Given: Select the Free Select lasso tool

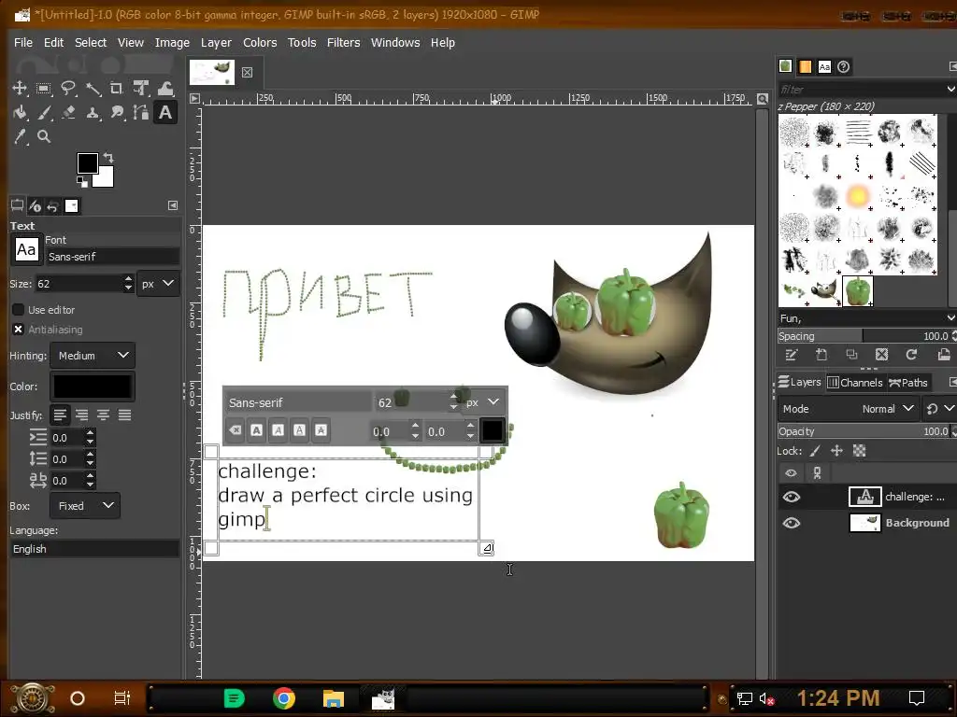Looking at the screenshot, I should point(67,89).
